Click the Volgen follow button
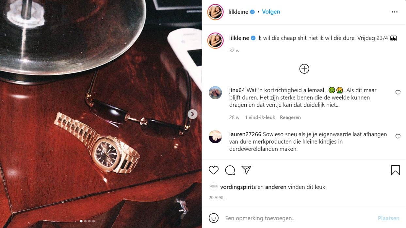 coord(271,12)
